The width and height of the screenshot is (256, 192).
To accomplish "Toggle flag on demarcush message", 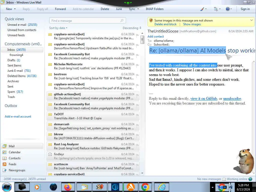I will [x=137, y=125].
